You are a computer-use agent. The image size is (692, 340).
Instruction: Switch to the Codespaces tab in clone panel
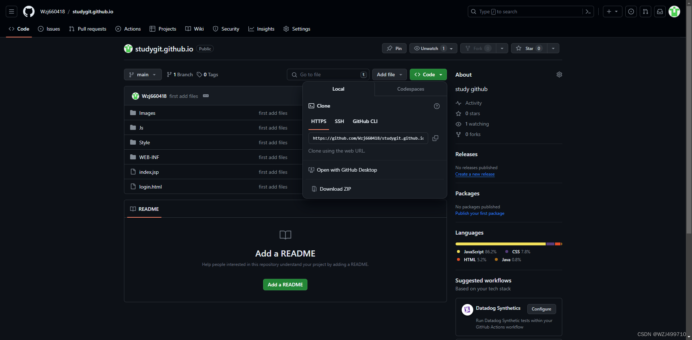(411, 89)
